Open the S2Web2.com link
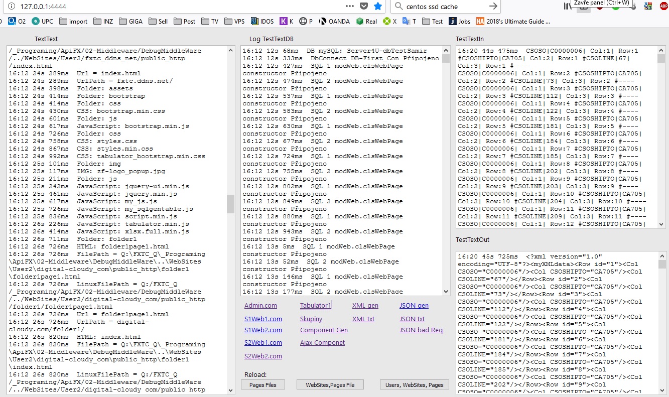 [x=263, y=356]
